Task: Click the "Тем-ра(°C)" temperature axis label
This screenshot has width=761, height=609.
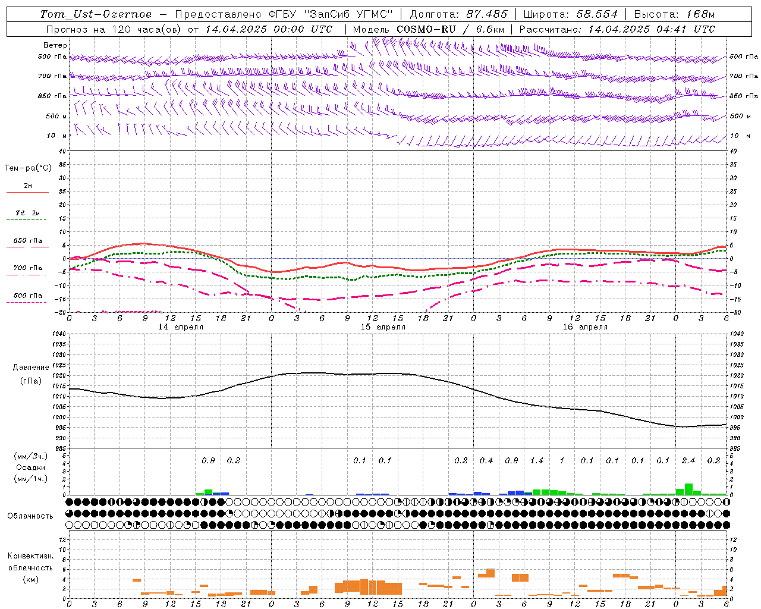Action: 28,168
